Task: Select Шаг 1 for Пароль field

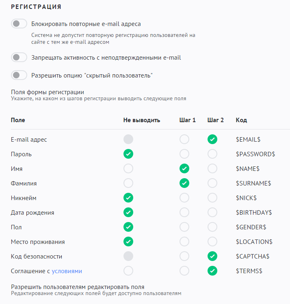Action: 184,154
